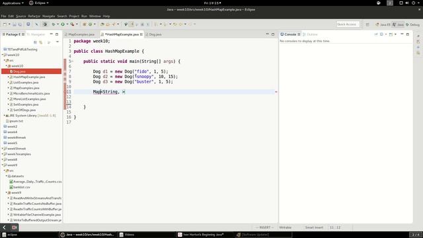
Task: Run the program with the green Run icon
Action: (x=63, y=24)
